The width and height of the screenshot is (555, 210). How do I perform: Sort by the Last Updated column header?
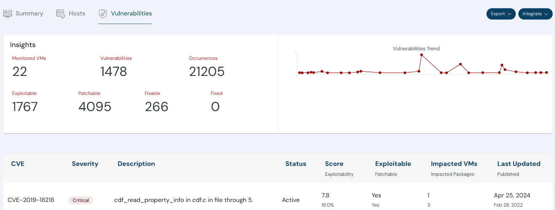(x=518, y=164)
